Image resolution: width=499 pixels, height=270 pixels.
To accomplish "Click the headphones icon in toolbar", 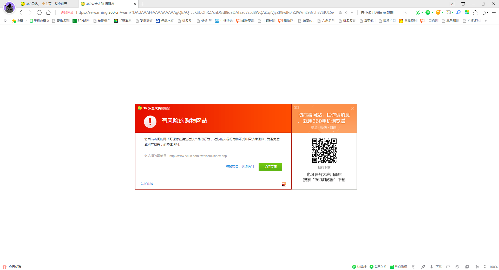I will tap(475, 12).
